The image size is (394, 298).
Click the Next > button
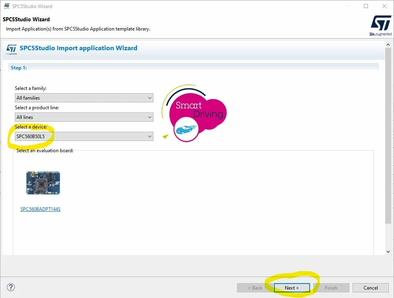[292, 288]
